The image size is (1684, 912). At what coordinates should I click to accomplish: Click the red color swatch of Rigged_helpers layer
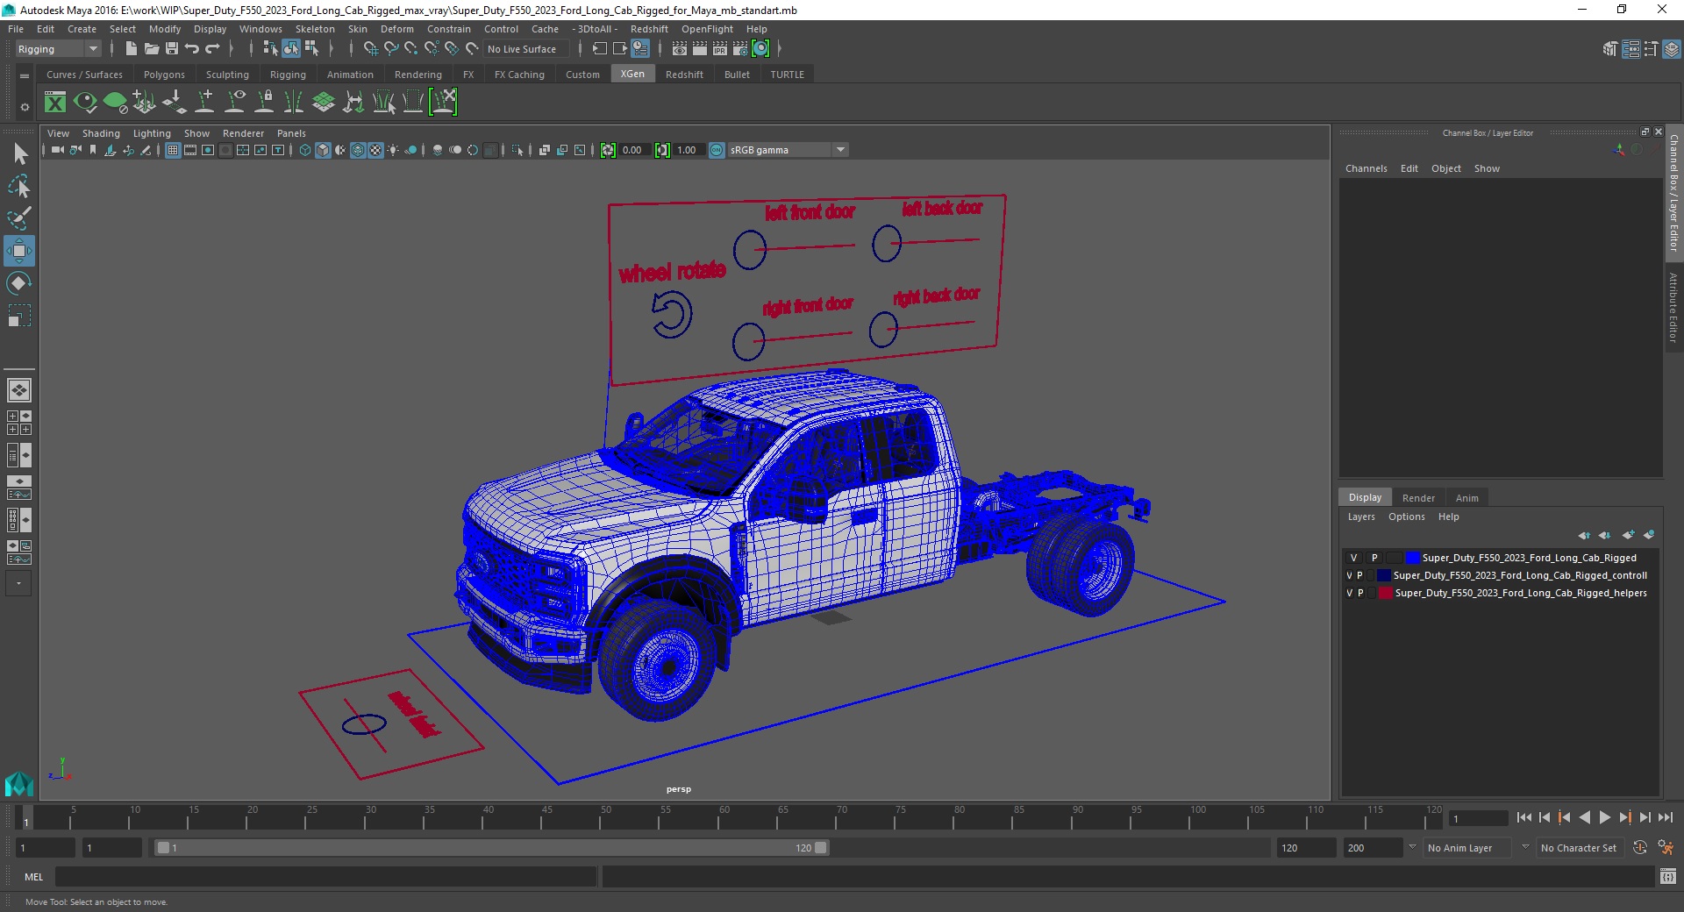1385,593
